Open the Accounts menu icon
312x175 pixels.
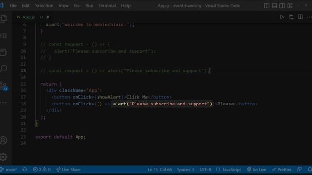pyautogui.click(x=3, y=140)
